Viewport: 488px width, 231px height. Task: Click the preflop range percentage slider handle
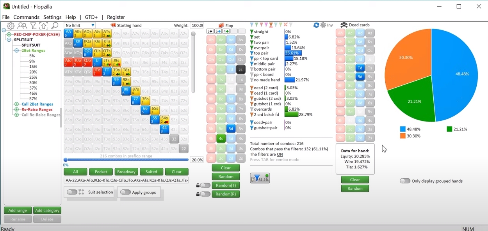(66, 160)
